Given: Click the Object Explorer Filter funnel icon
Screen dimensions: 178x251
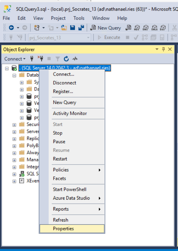Looking at the screenshot, I should pyautogui.click(x=57, y=59).
